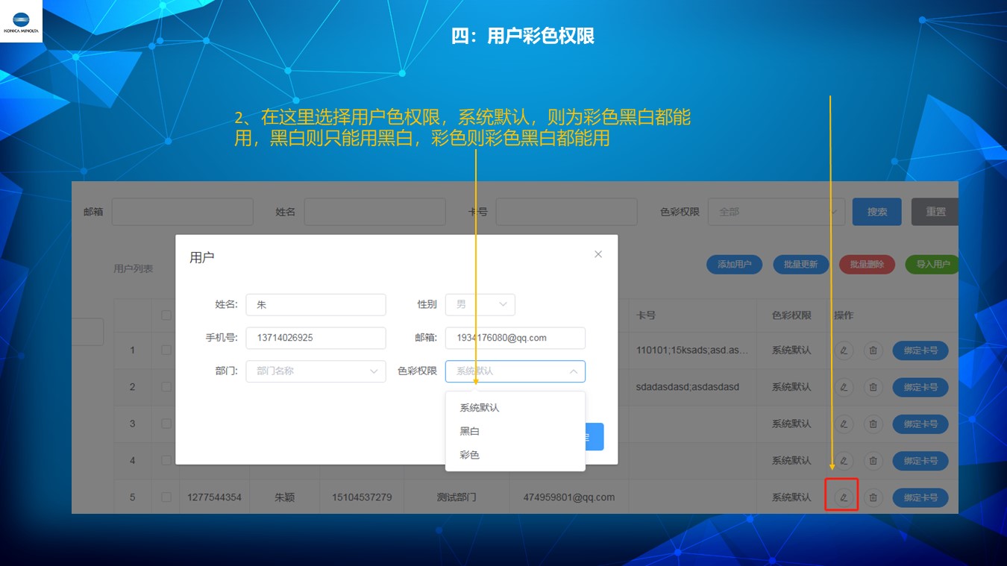This screenshot has width=1007, height=566.
Task: Close the 用户 dialog with the X icon
Action: [597, 254]
